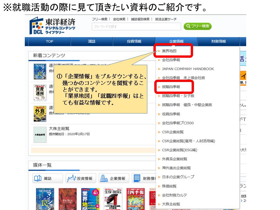Open the 資産運用 magazine cover thumbnail
This screenshot has height=210, width=280.
(40, 93)
